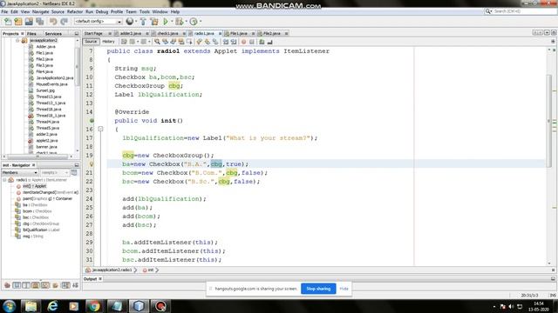Toggle Fully Qualified Names in Navigator
558x313 pixels.
point(56,285)
